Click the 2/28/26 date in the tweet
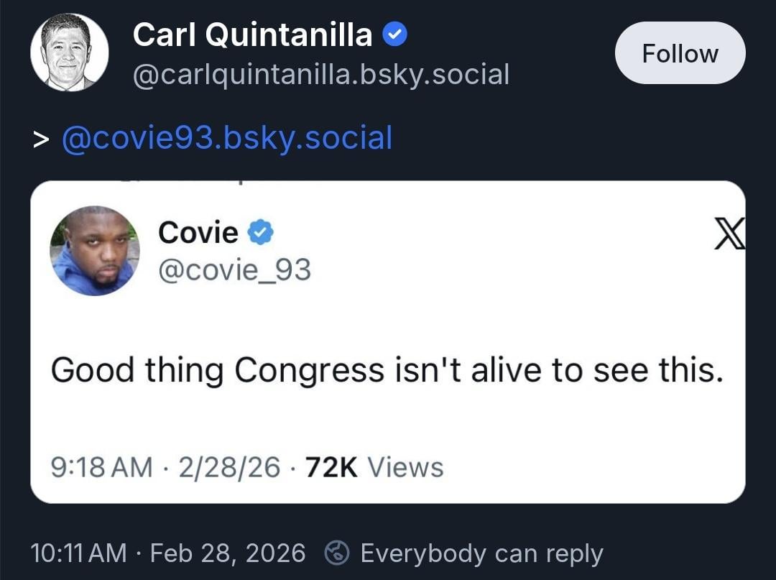Image resolution: width=776 pixels, height=580 pixels. [x=230, y=467]
